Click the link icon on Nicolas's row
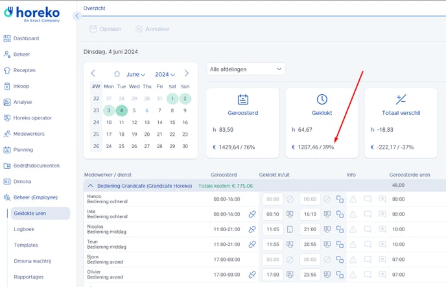The width and height of the screenshot is (446, 287). click(x=252, y=229)
